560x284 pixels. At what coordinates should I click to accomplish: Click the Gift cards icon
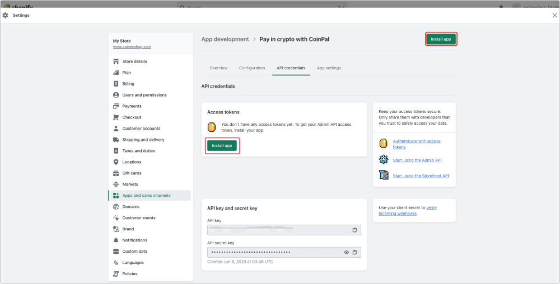pyautogui.click(x=116, y=173)
